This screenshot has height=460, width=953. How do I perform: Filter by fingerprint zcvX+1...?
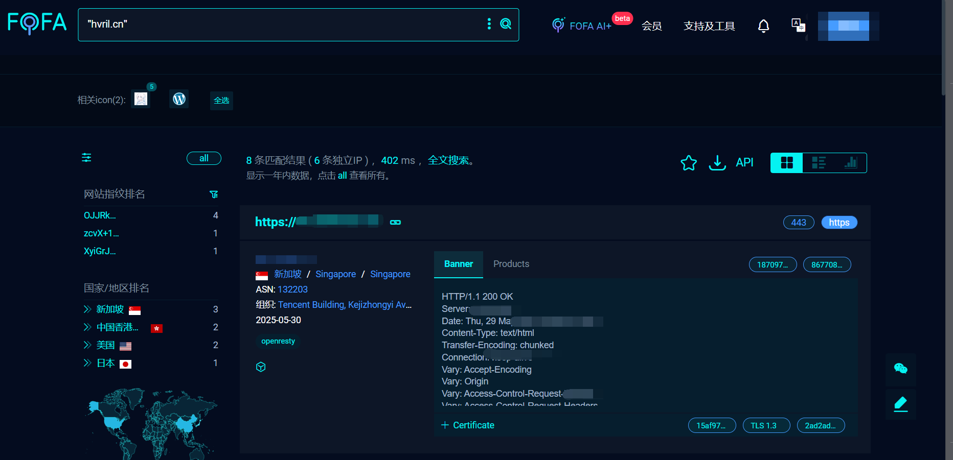[101, 233]
